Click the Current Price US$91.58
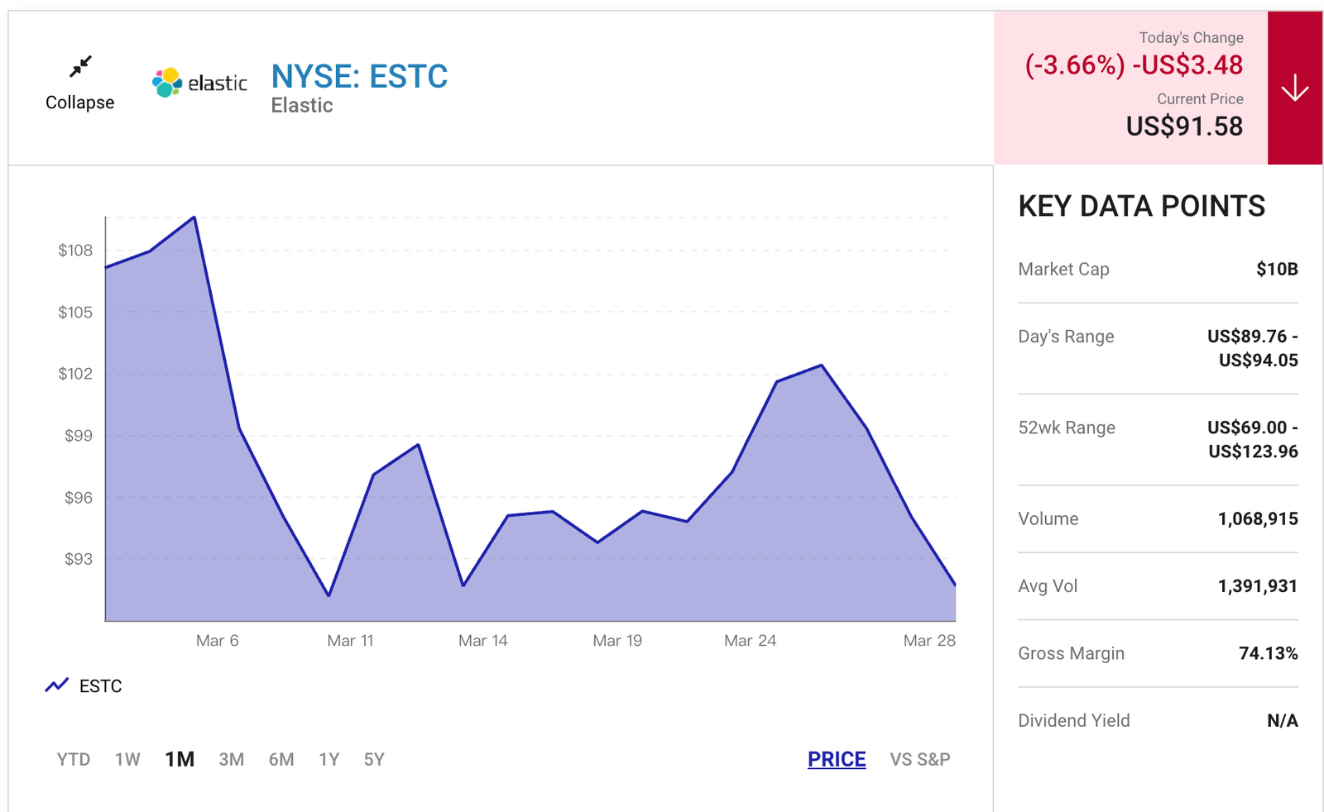Viewport: 1324px width, 812px height. tap(1184, 126)
